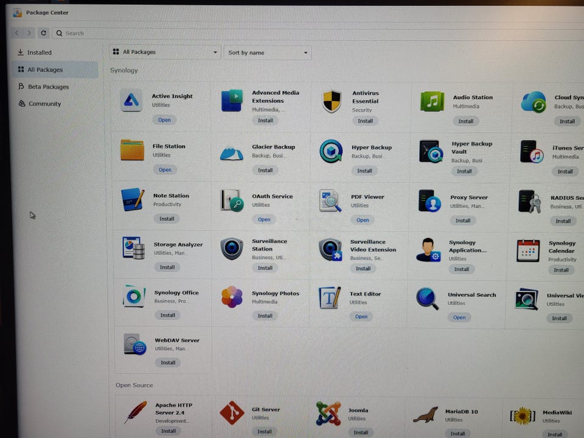Install Proxy Server

[462, 221]
